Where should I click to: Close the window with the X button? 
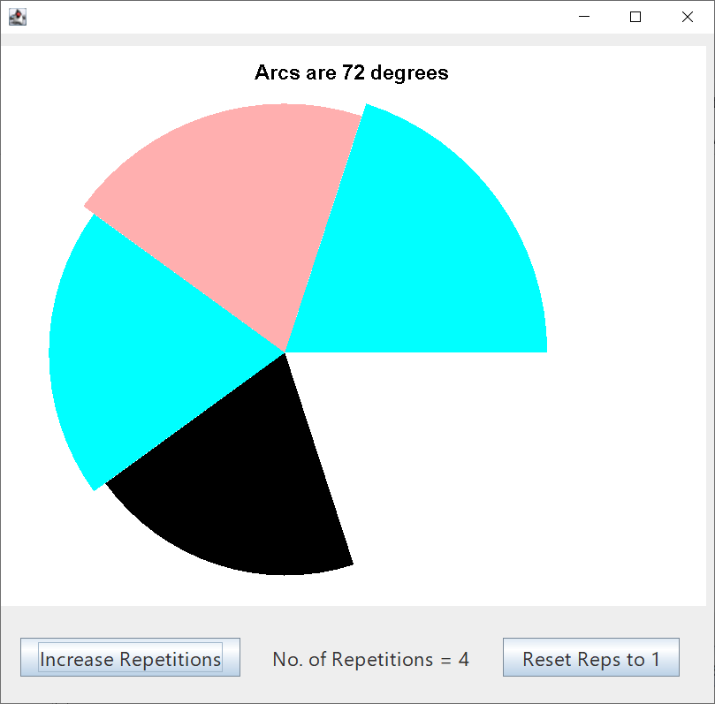(x=688, y=17)
